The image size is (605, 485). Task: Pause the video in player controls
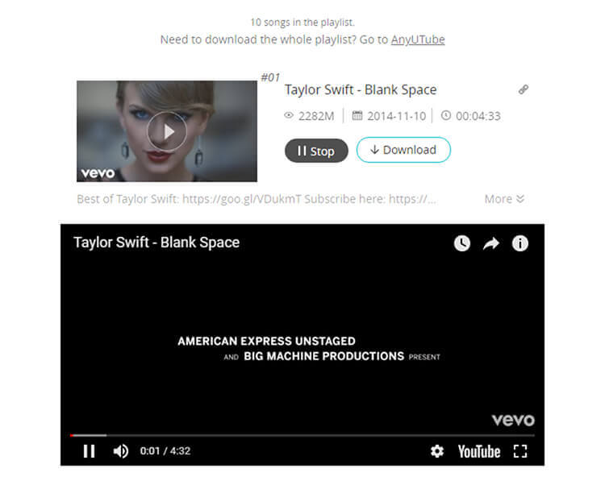click(x=89, y=451)
